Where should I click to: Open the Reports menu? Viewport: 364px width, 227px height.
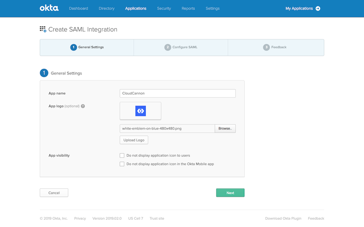click(x=188, y=8)
